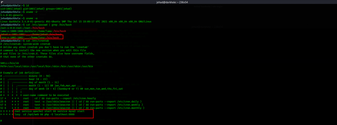
Task: Select the "losy:x:1002:1002" passwd entry
Action: coord(29,37)
